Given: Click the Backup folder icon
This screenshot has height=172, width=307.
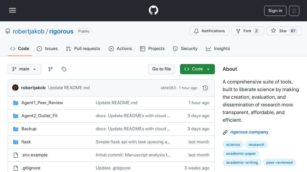Looking at the screenshot, I should pyautogui.click(x=16, y=129).
